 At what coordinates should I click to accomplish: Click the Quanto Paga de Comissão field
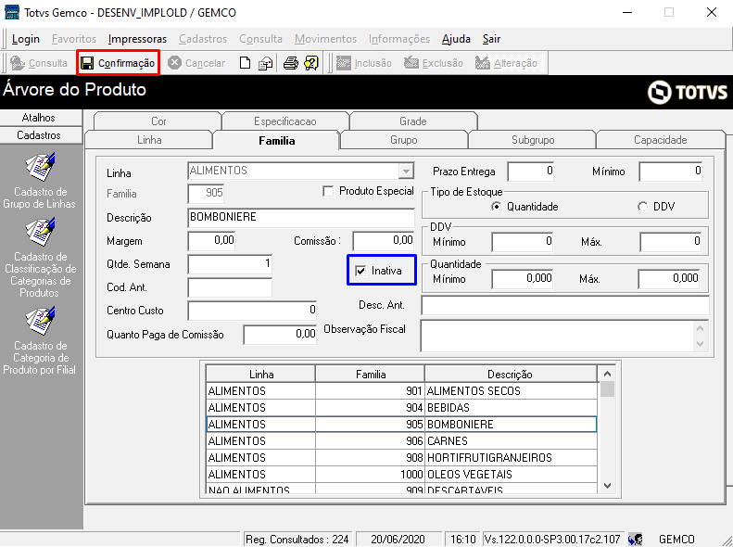(280, 335)
